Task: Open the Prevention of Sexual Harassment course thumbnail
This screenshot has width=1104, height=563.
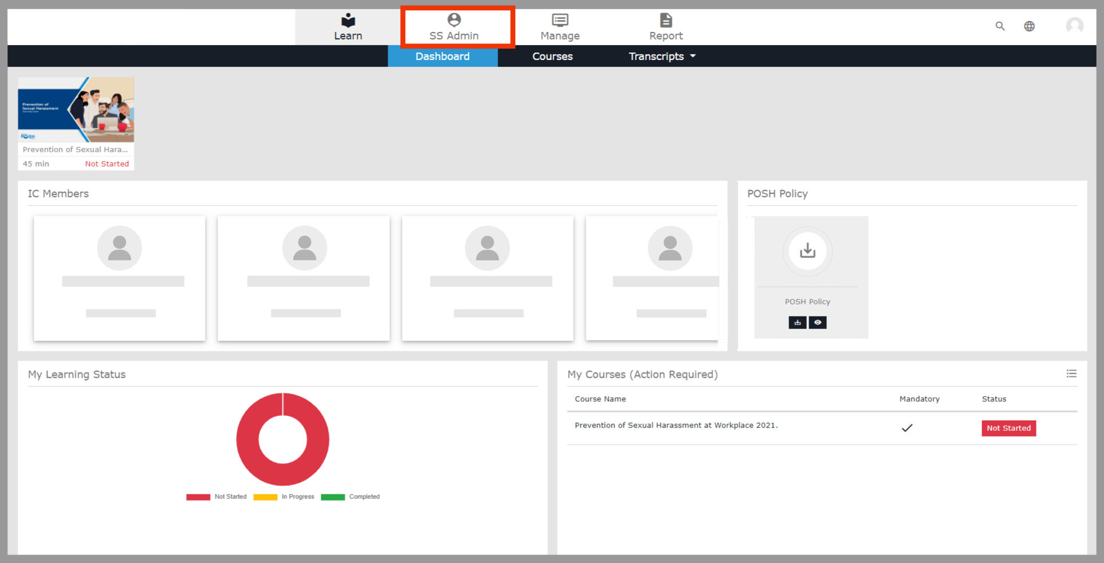Action: coord(76,110)
